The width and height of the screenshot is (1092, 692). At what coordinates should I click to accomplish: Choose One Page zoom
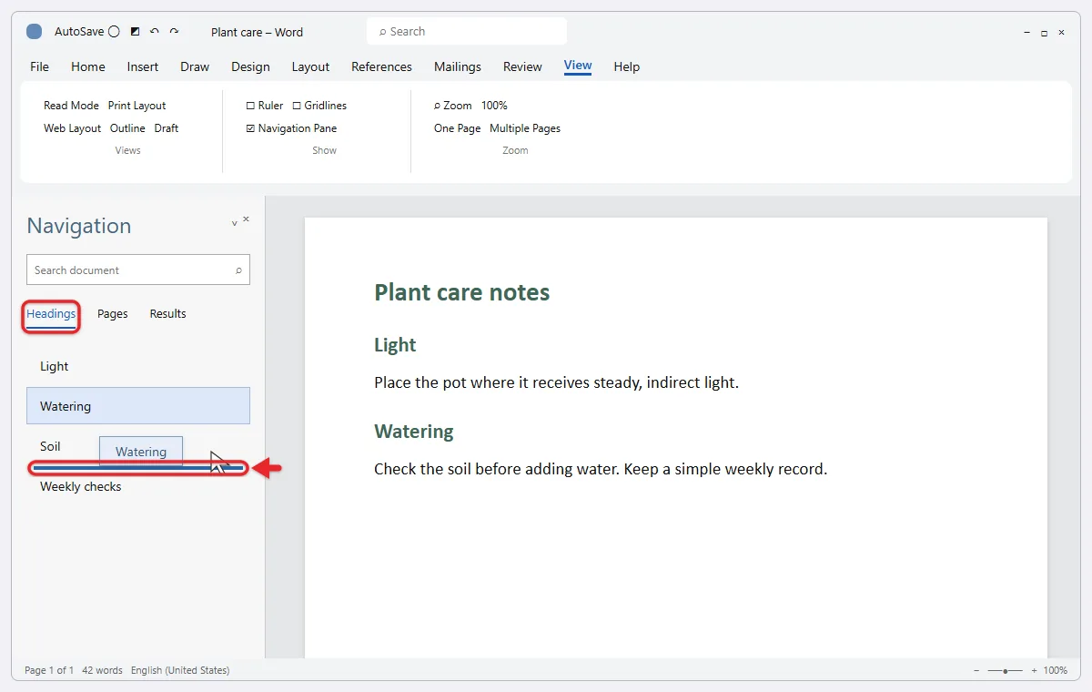tap(457, 128)
